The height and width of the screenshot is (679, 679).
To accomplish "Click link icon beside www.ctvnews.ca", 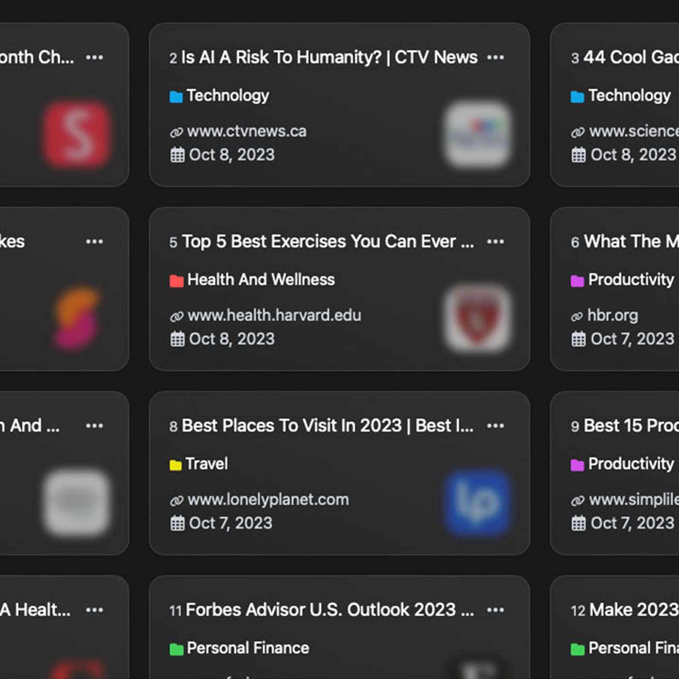I will click(177, 132).
